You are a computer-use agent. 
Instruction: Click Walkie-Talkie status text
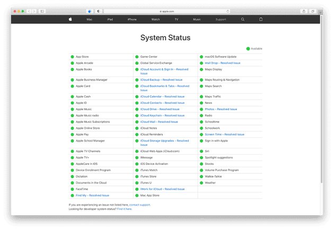pyautogui.click(x=213, y=176)
